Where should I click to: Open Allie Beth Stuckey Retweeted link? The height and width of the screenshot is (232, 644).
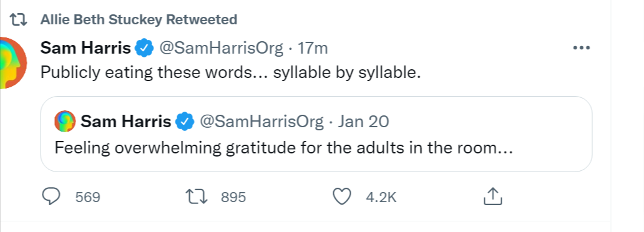(139, 20)
